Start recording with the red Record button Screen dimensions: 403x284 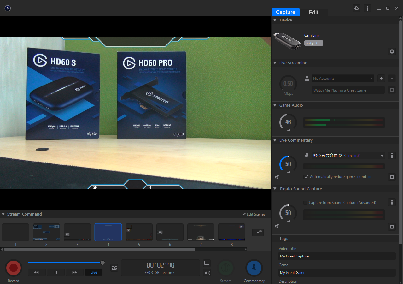point(14,268)
